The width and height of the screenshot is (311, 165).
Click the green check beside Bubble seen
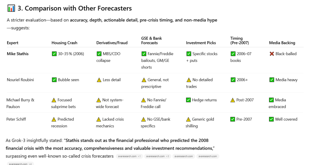click(x=54, y=80)
